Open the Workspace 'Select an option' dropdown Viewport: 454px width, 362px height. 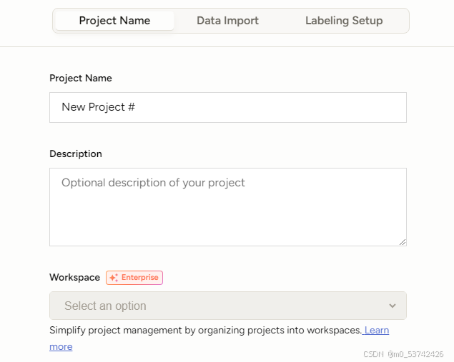pyautogui.click(x=227, y=306)
